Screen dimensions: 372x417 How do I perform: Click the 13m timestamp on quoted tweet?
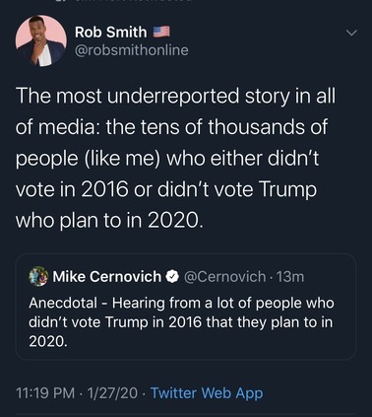coord(290,277)
